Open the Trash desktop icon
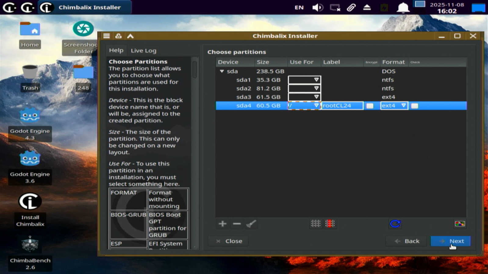The width and height of the screenshot is (488, 274). coord(30,78)
